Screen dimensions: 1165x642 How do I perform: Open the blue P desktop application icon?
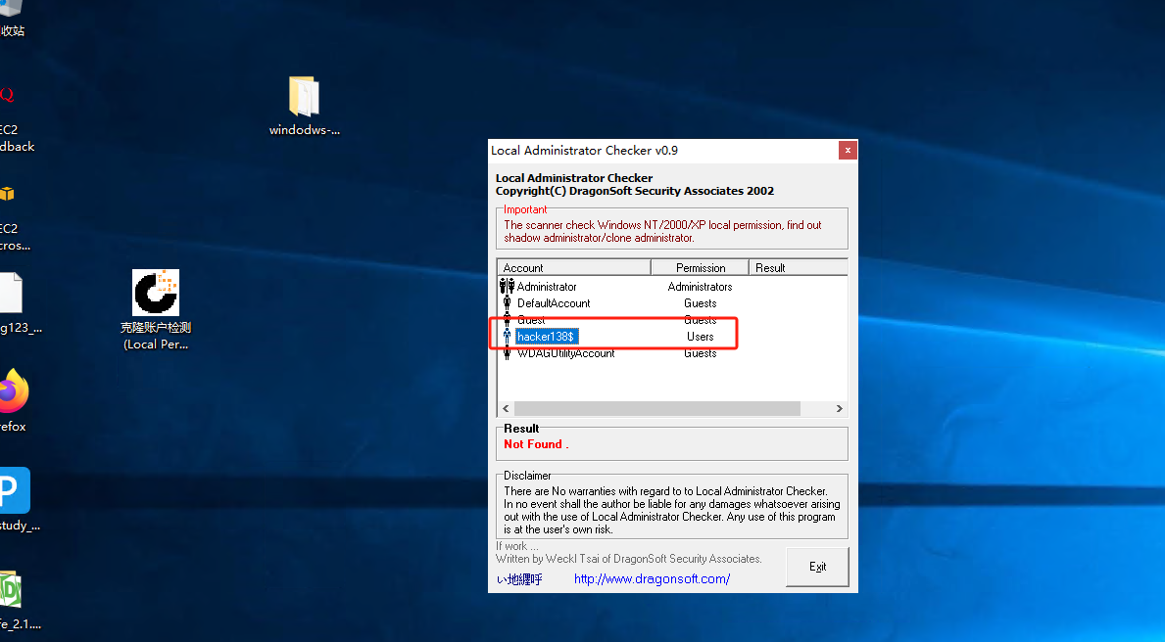pyautogui.click(x=14, y=490)
